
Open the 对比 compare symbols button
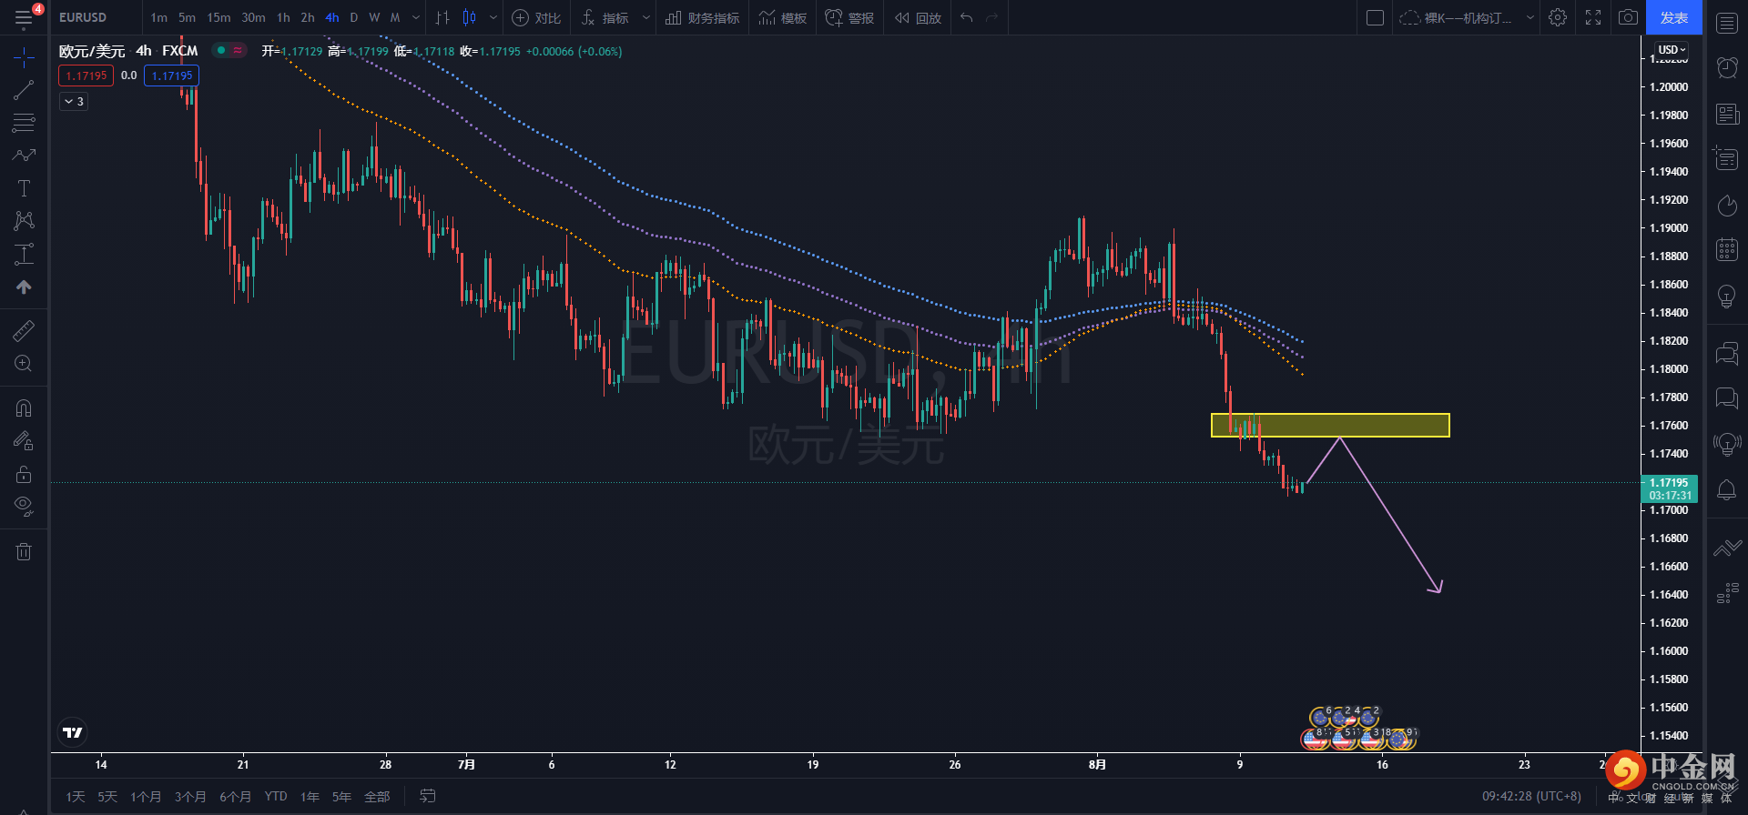pyautogui.click(x=536, y=17)
